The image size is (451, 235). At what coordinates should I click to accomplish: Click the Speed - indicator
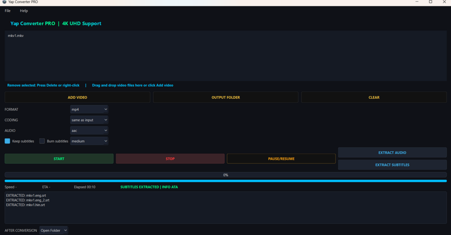[11, 187]
